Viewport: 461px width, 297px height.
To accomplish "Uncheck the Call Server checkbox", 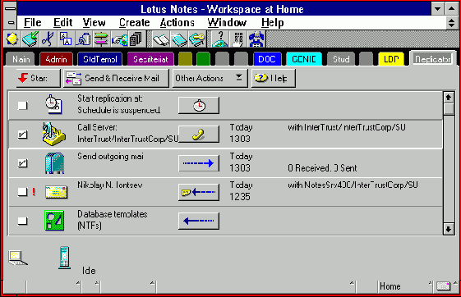I will click(x=23, y=135).
